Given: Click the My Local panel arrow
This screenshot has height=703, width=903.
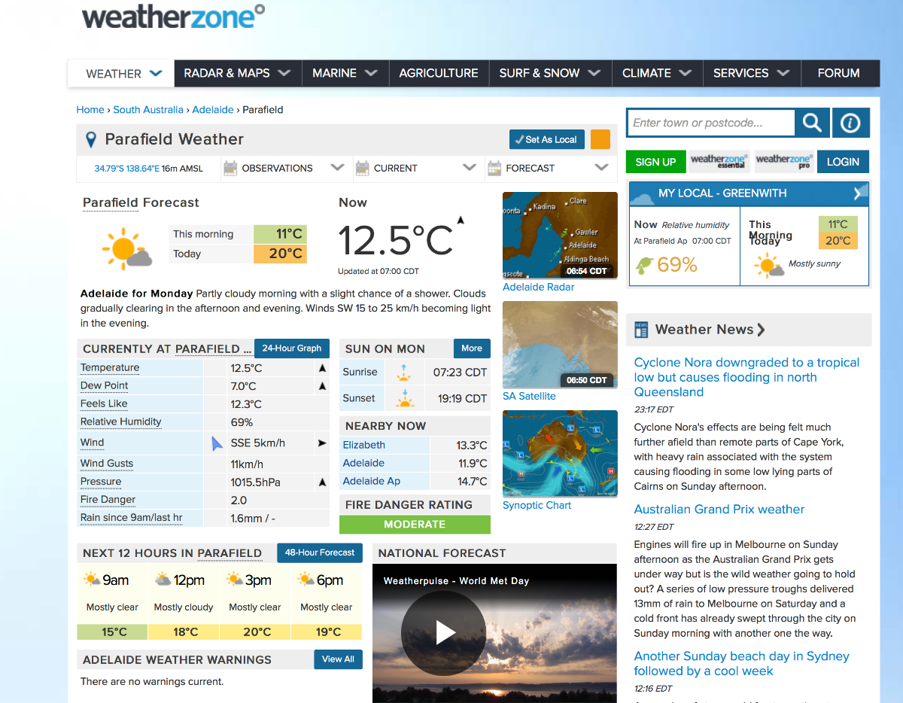Looking at the screenshot, I should pos(859,193).
